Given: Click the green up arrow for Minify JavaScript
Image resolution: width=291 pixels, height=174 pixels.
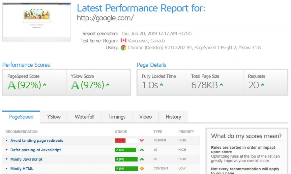Looking at the screenshot, I should [142, 159].
